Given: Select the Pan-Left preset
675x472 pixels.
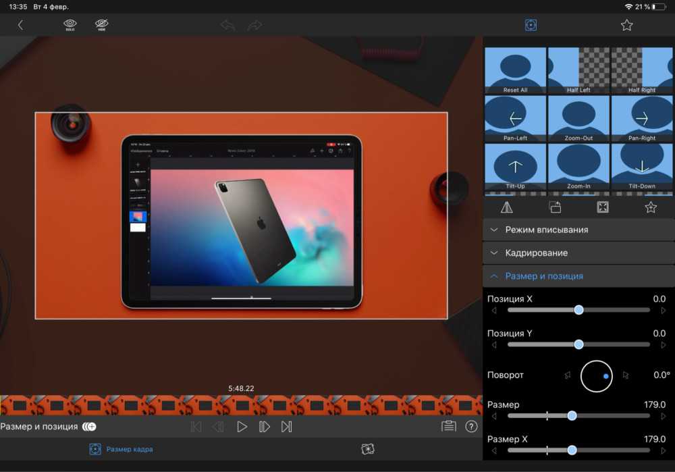Looking at the screenshot, I should (516, 119).
